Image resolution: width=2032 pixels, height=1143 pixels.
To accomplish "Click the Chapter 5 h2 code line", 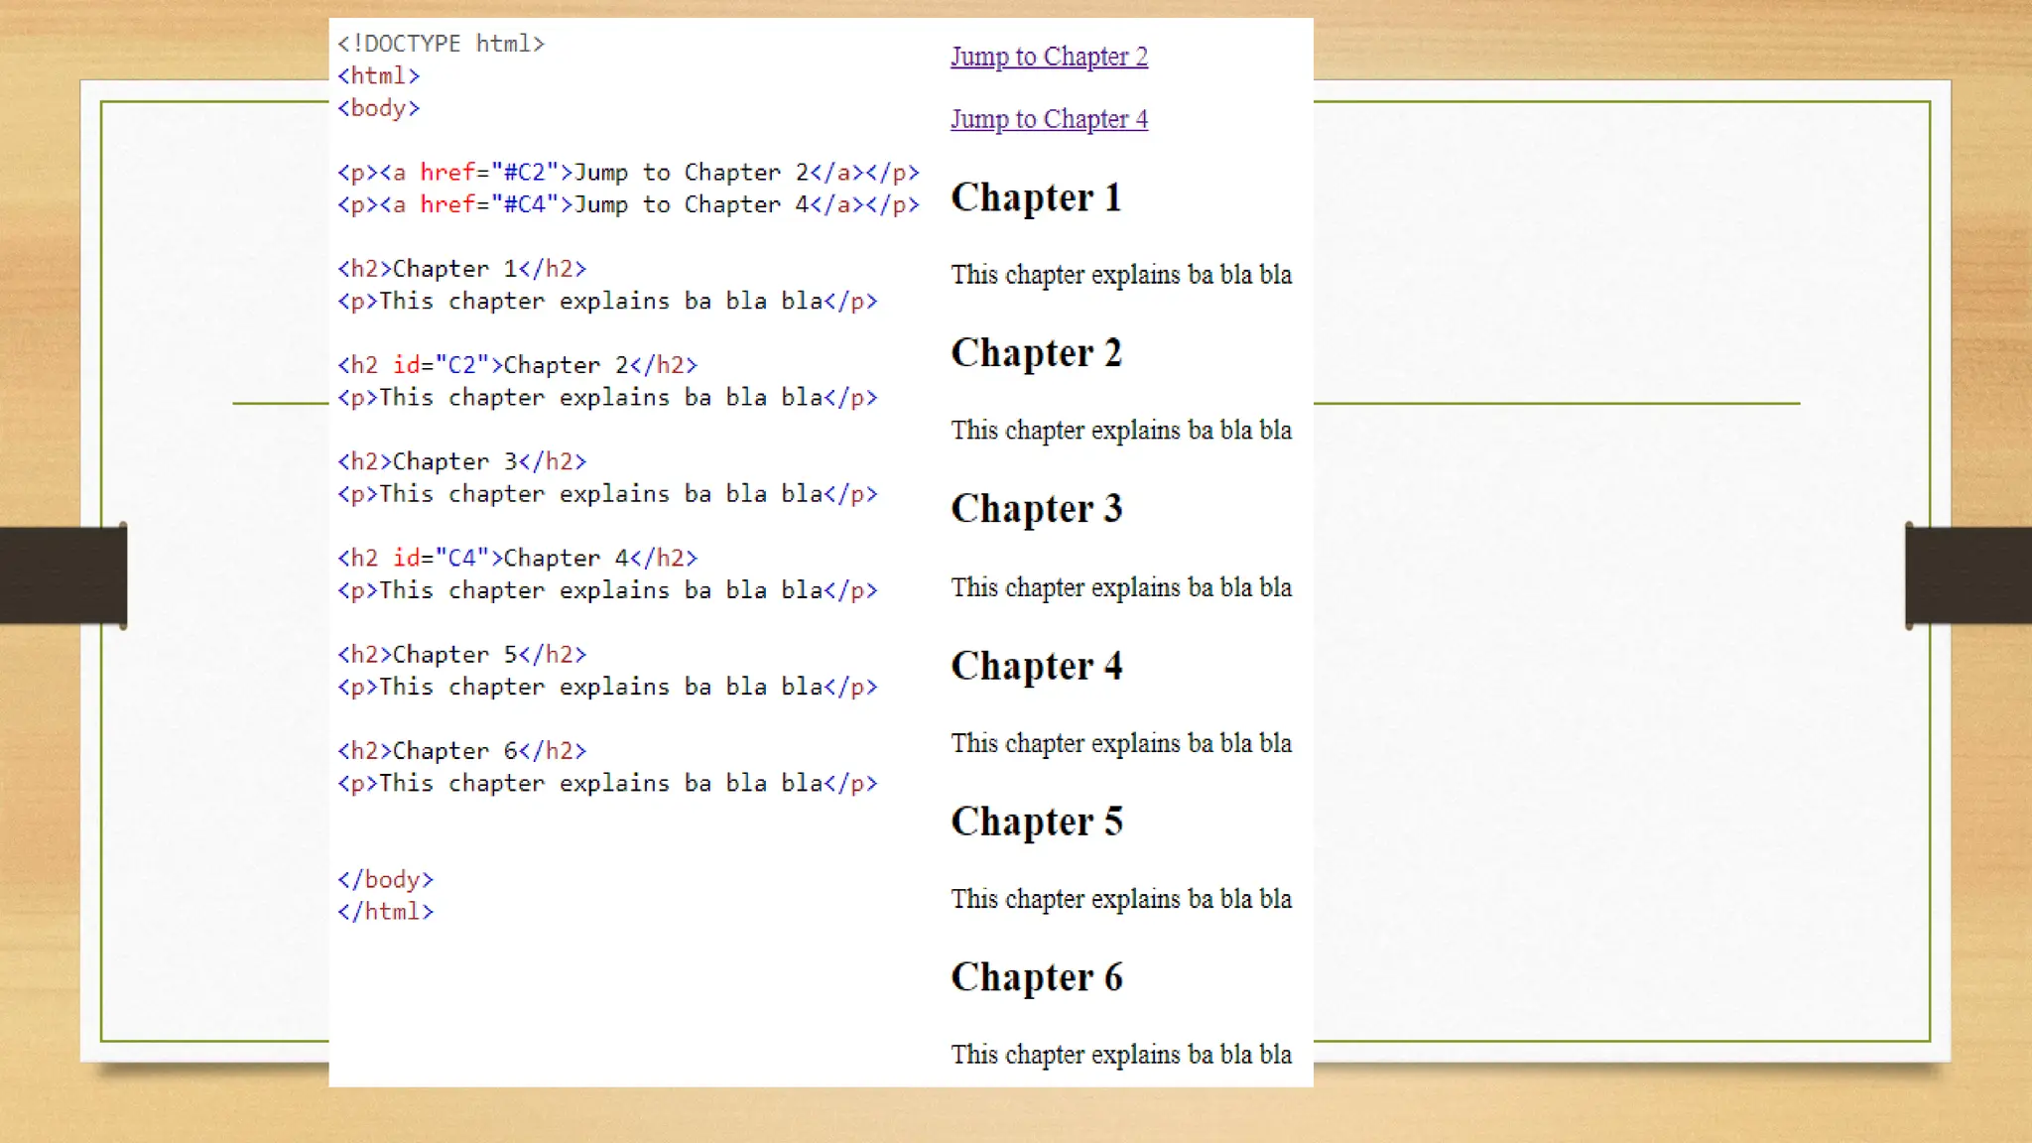I will [x=461, y=655].
